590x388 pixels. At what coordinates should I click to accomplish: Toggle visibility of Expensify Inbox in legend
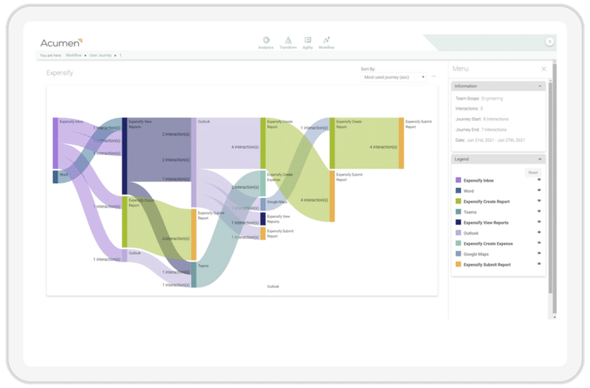click(x=539, y=180)
